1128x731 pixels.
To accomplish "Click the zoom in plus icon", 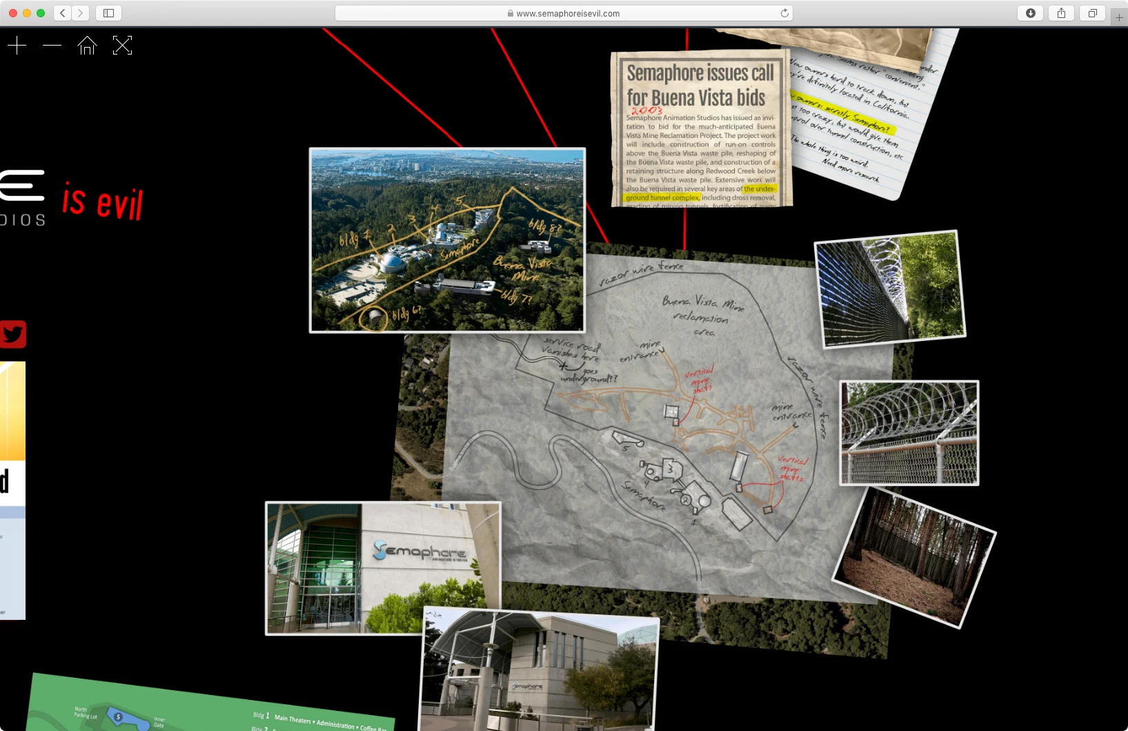I will click(x=17, y=46).
